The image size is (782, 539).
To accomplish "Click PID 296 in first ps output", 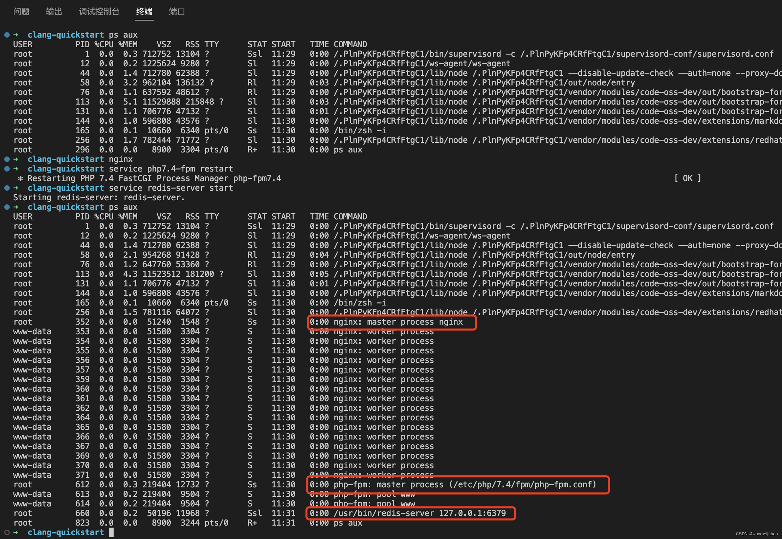I will 82,150.
